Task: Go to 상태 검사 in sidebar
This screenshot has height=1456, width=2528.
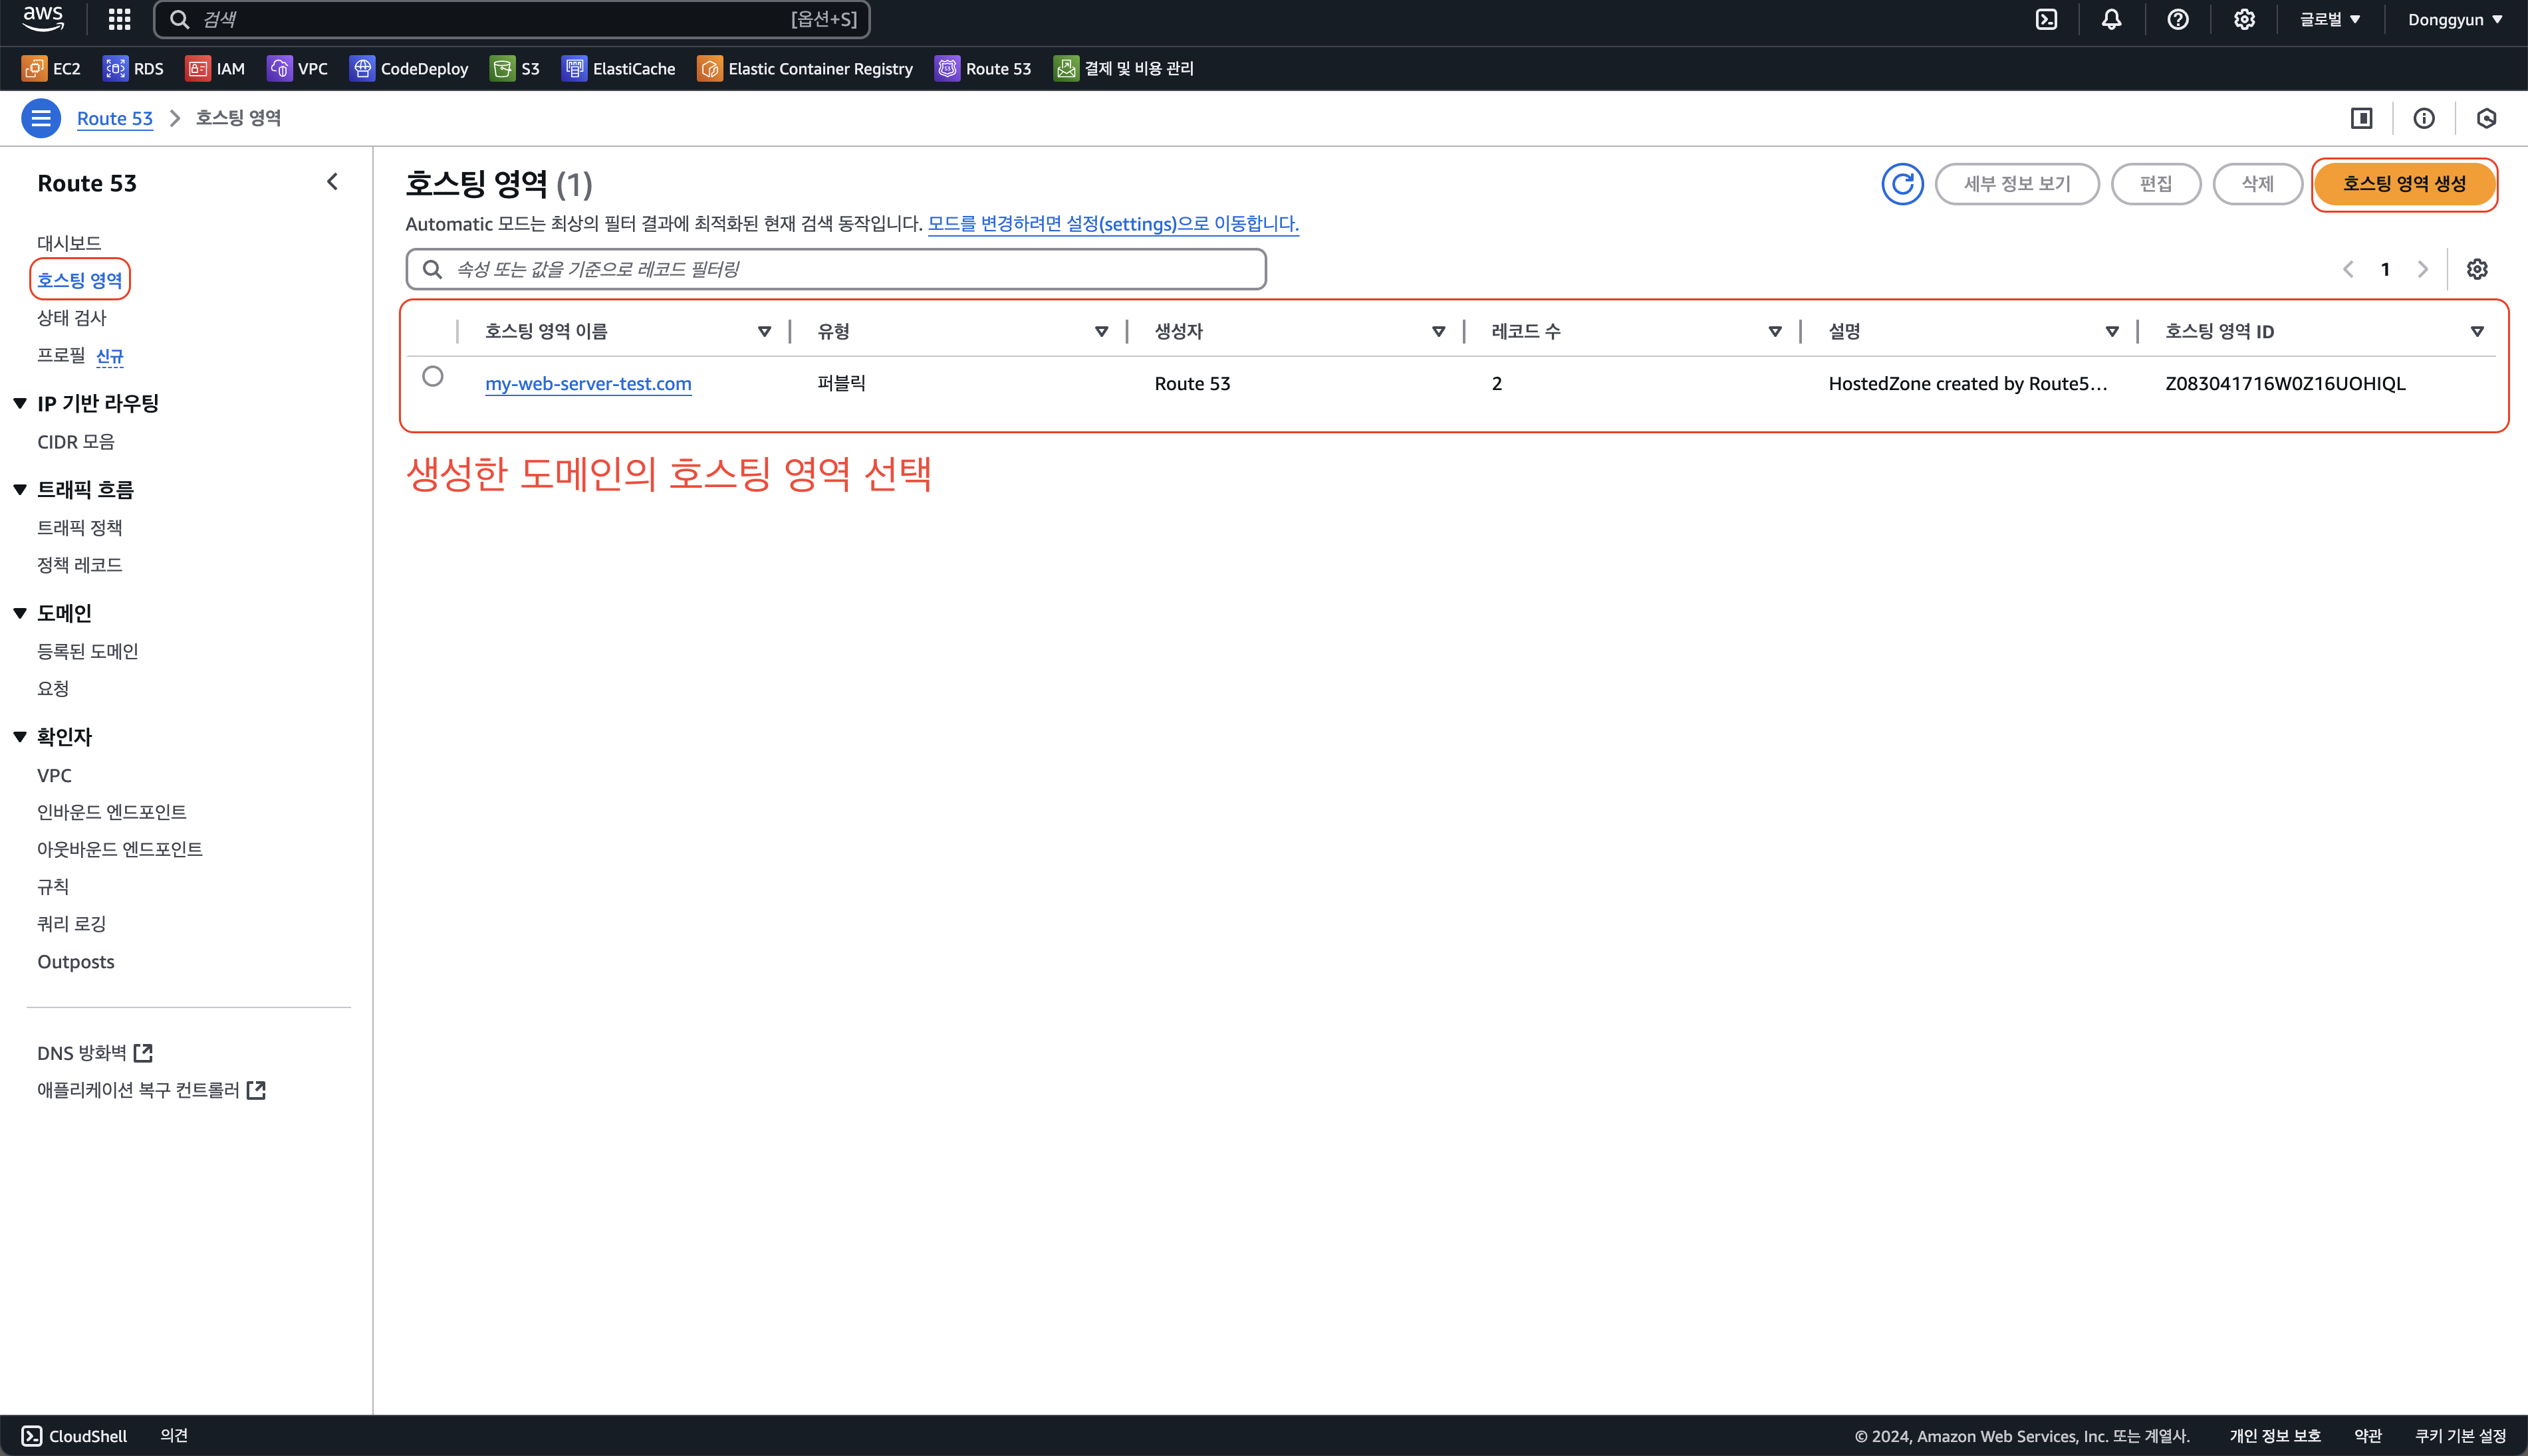Action: click(71, 318)
